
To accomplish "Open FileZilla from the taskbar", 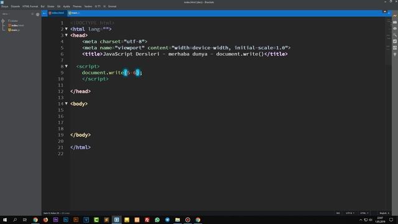I will (x=147, y=220).
